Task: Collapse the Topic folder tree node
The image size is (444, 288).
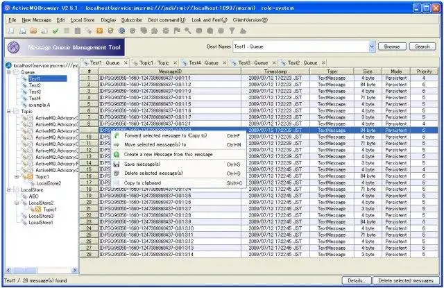Action: [9, 111]
